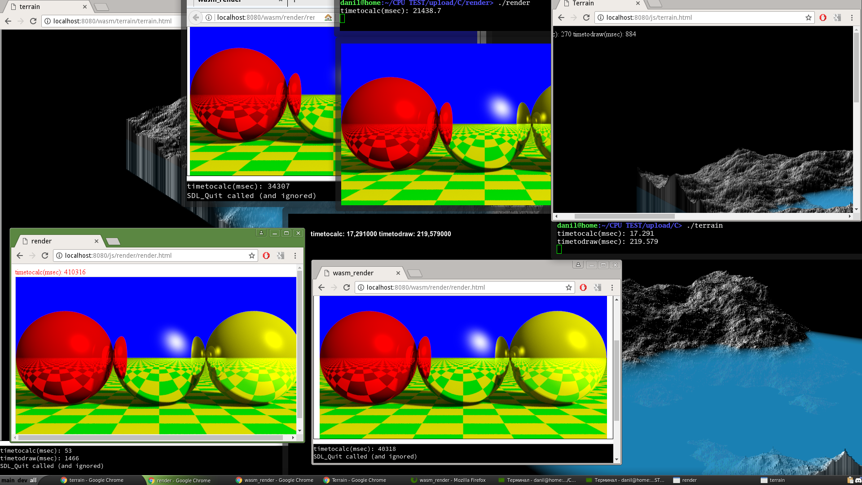The image size is (862, 485).
Task: Go back in wasm_render Chrome window
Action: [x=321, y=287]
